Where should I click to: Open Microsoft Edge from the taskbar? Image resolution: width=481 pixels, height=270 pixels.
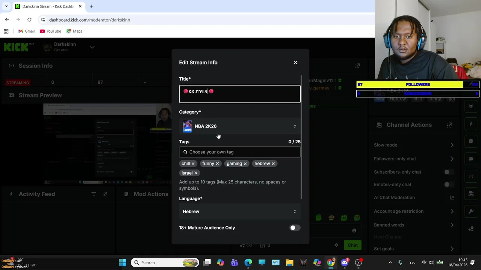coord(248,263)
